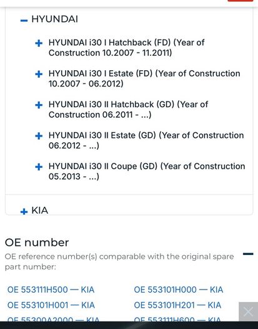Expand HYUNDAI i30 II Hatchback (GD) plus icon
Viewport: 258px width, 329px height.
39,105
